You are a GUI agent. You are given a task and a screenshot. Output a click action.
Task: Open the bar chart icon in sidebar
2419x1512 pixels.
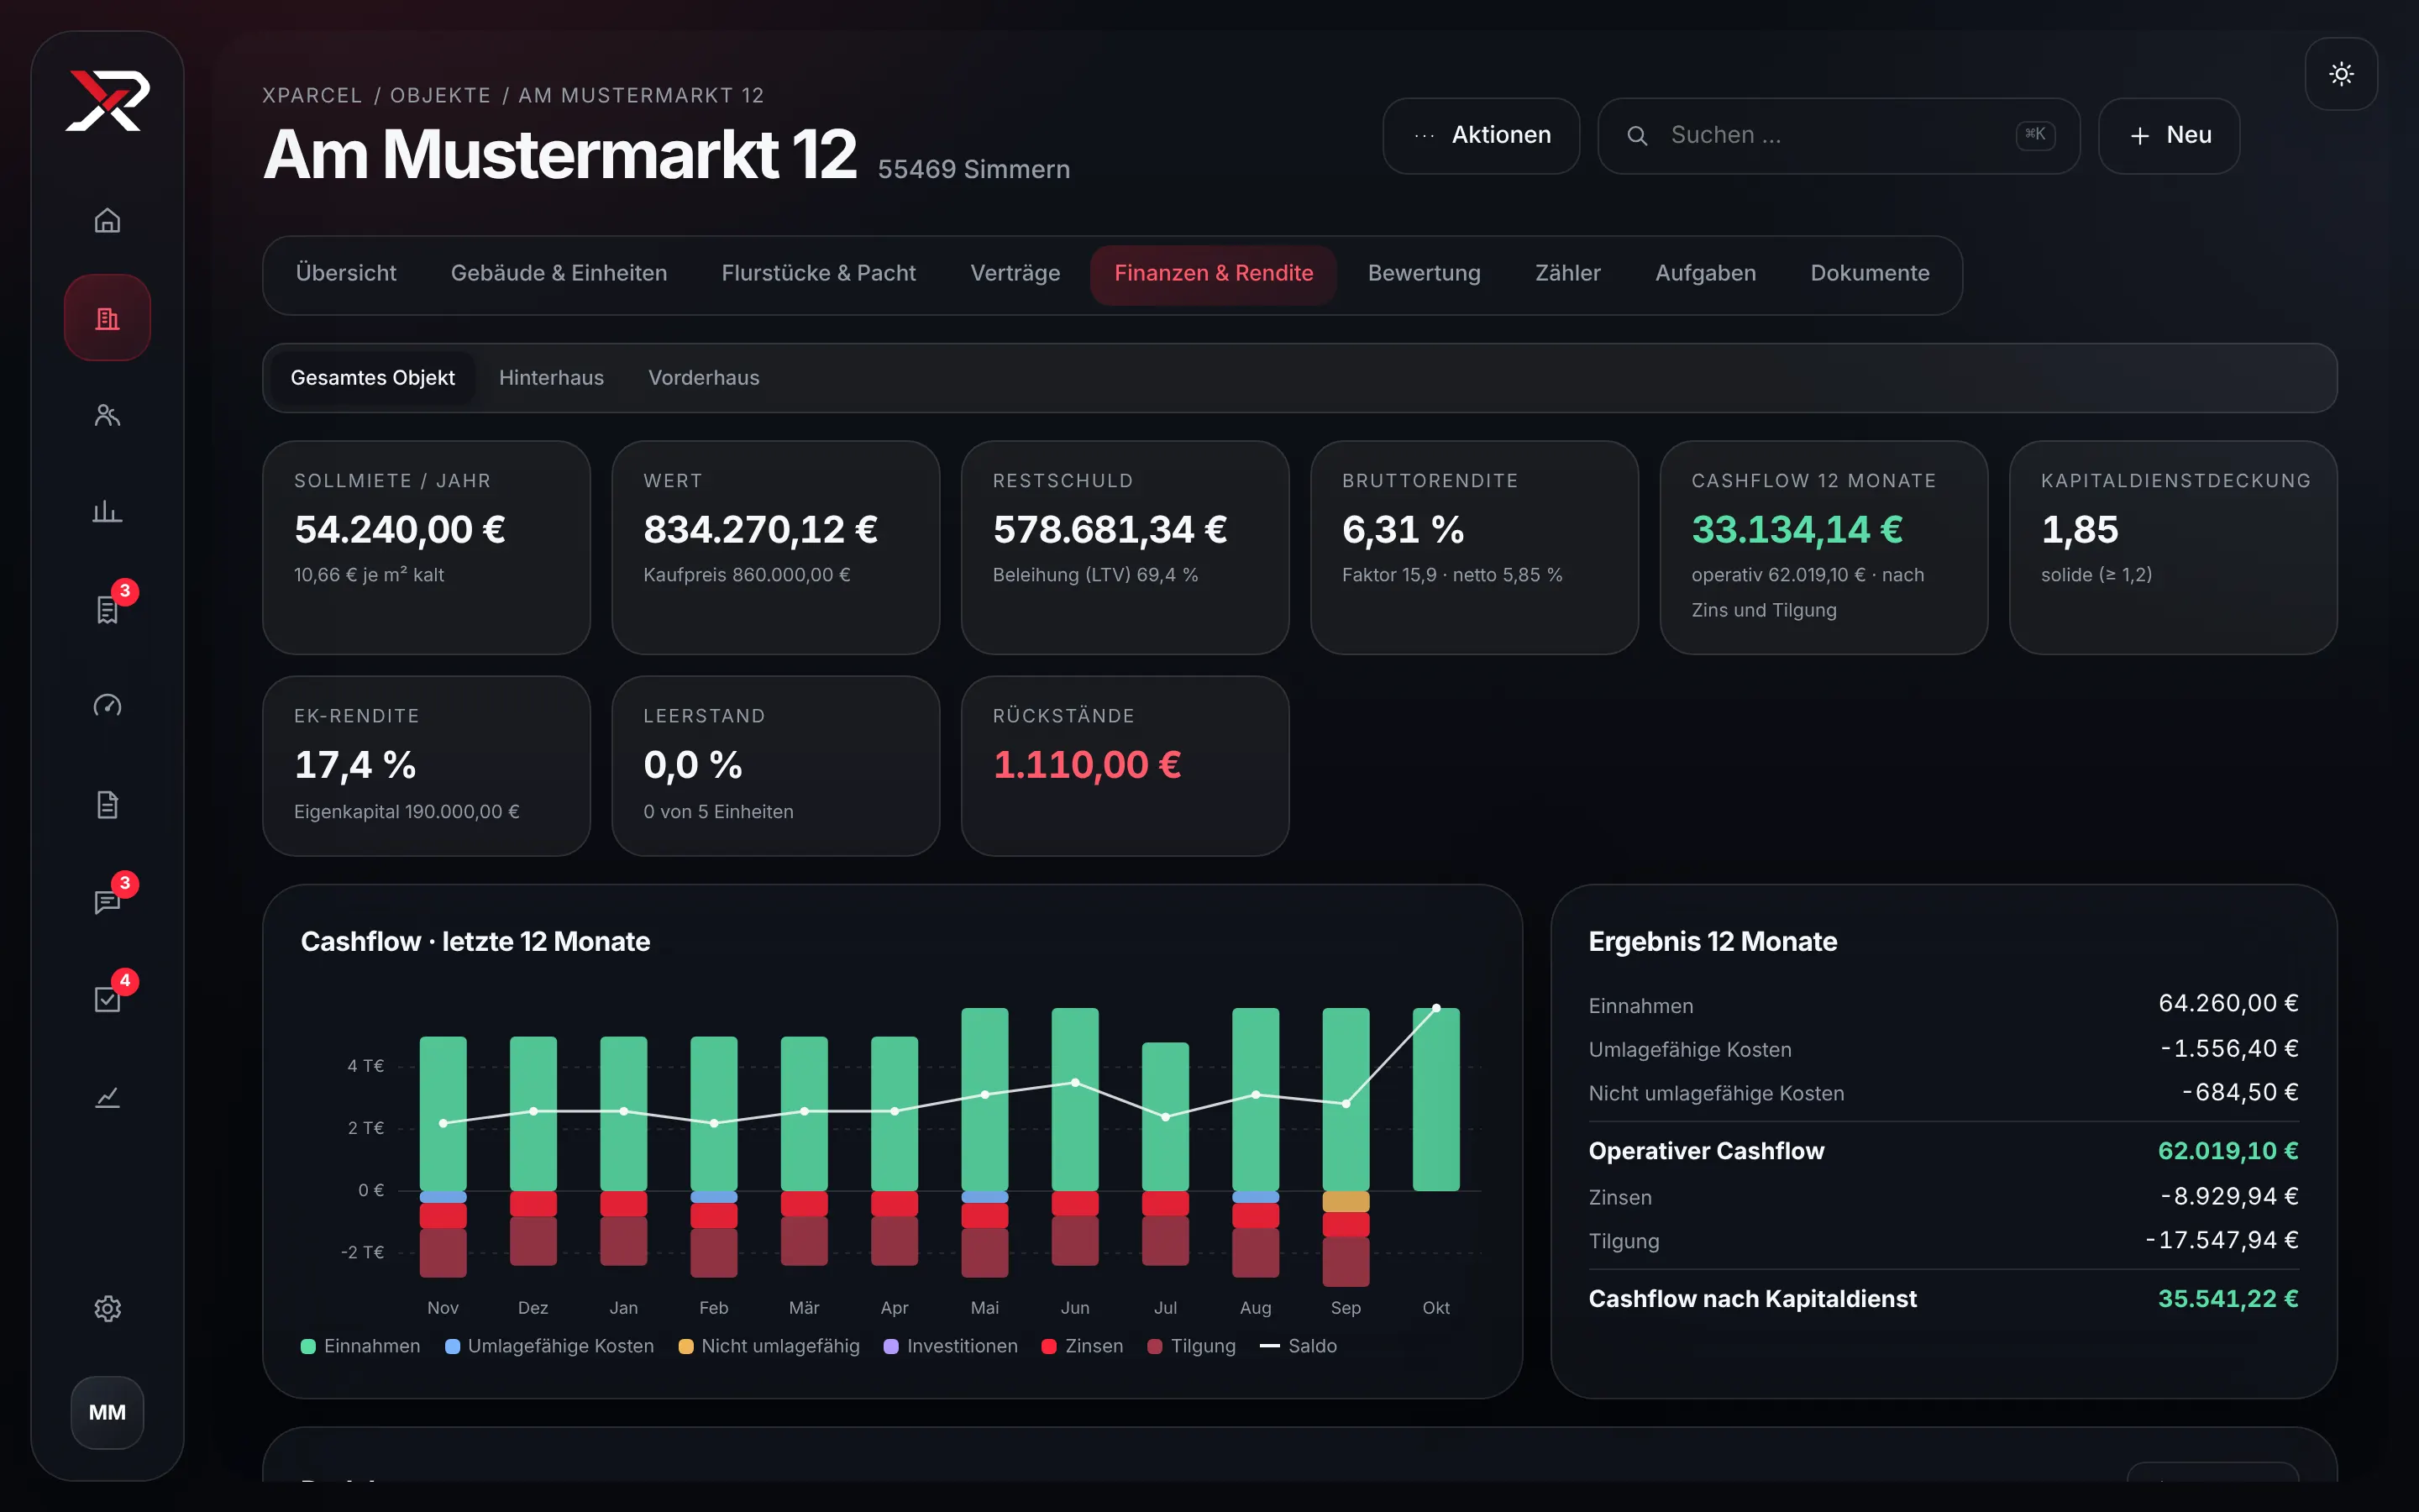click(x=107, y=512)
